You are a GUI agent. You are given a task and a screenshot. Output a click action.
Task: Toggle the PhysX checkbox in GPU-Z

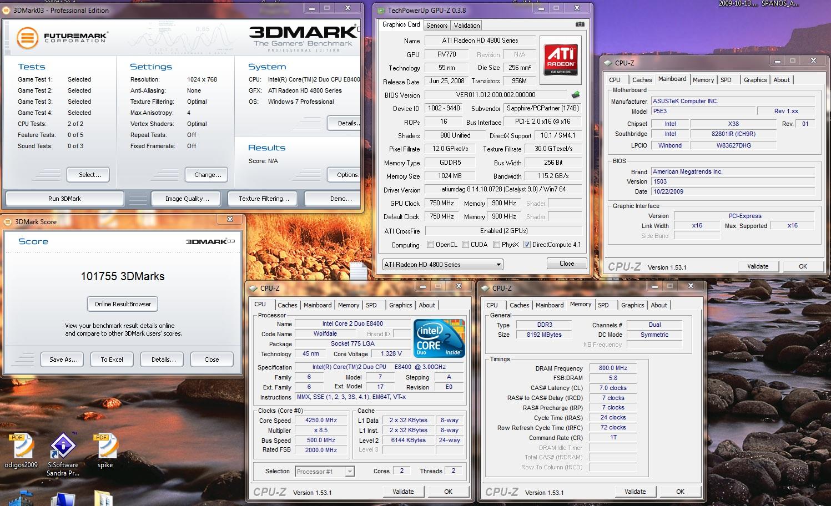tap(496, 245)
